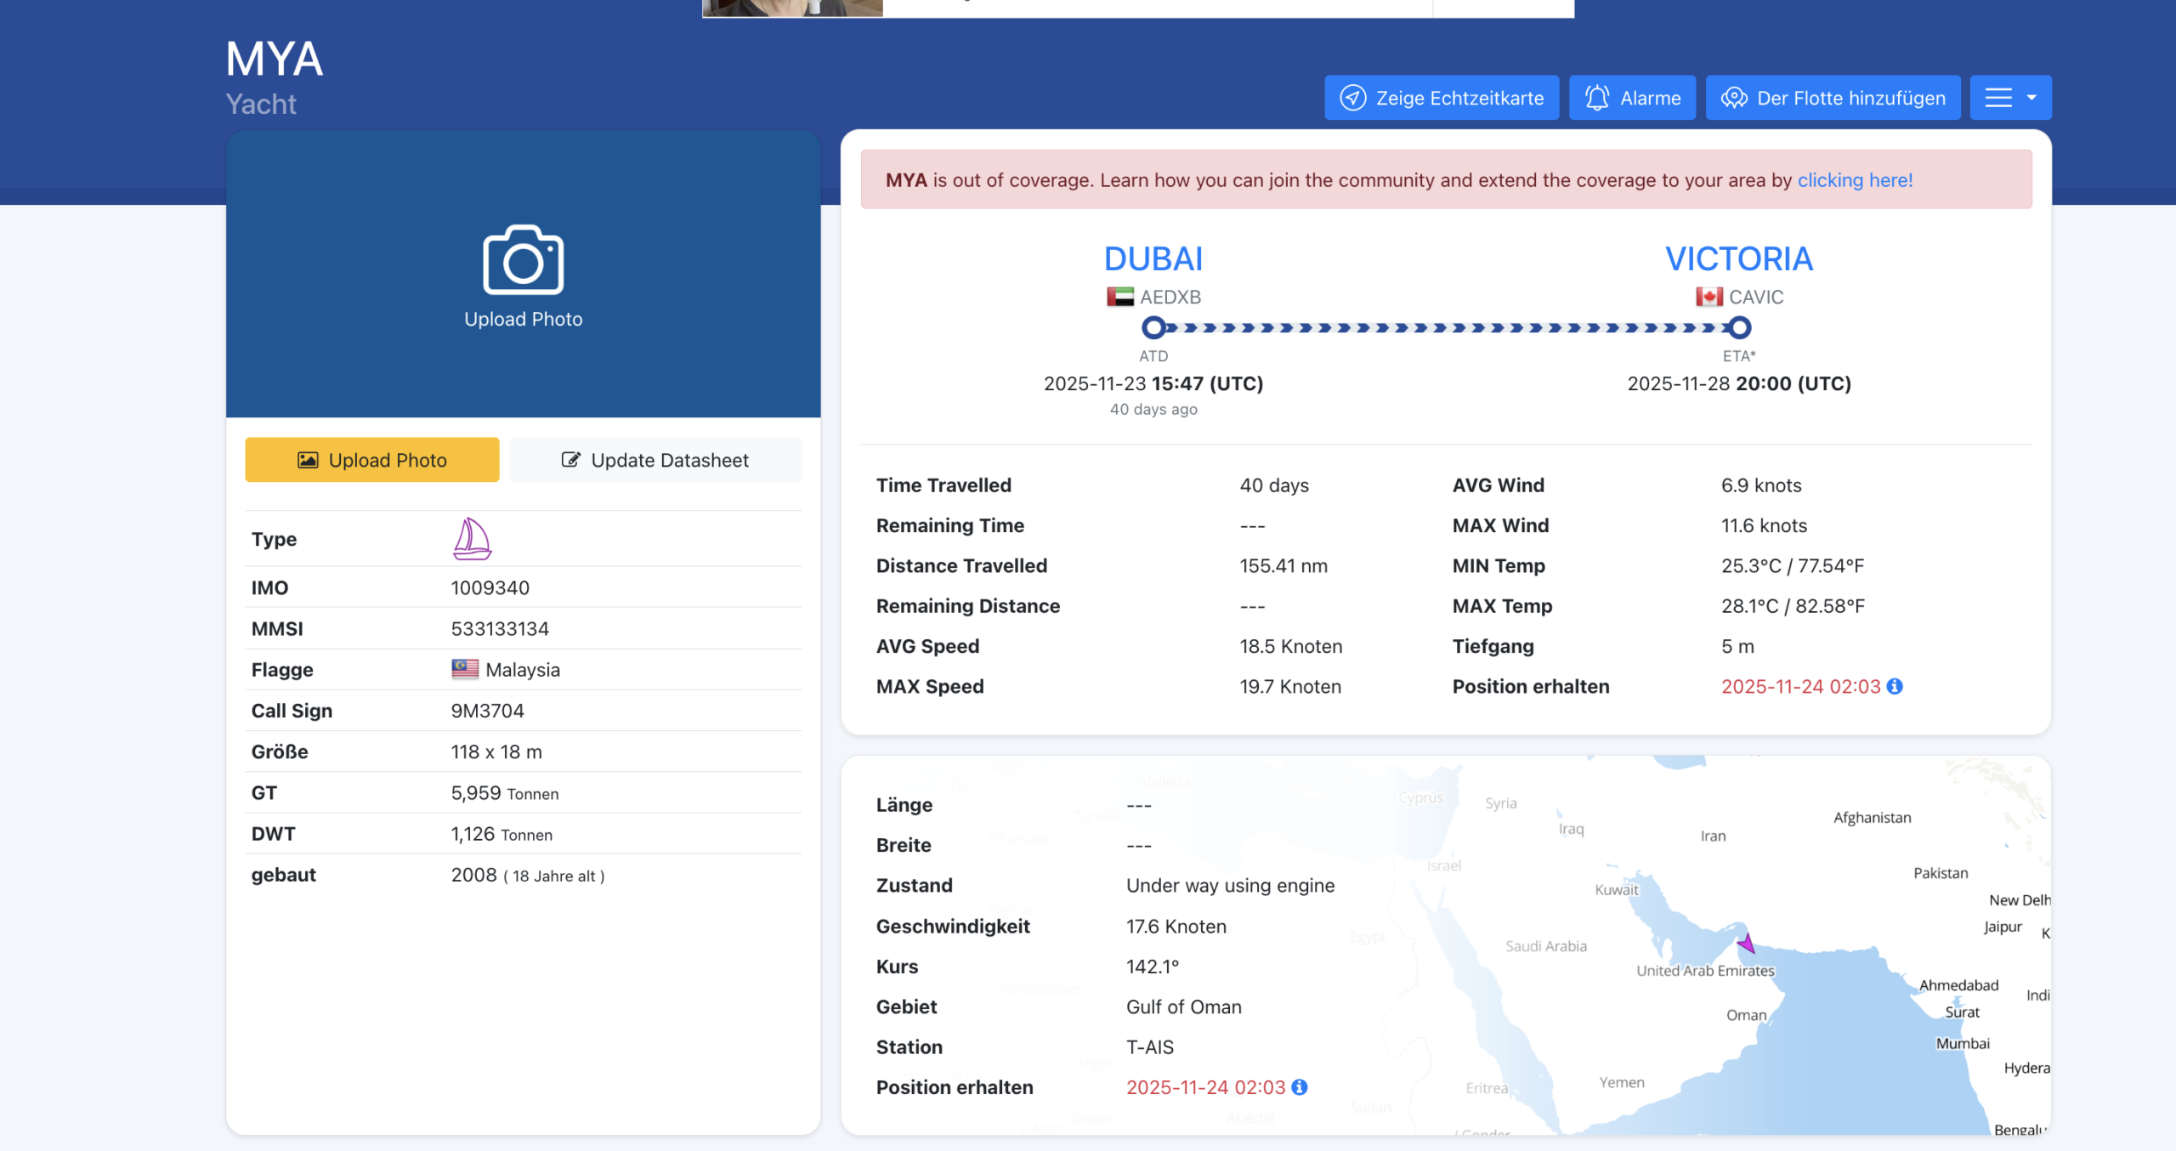This screenshot has width=2176, height=1151.
Task: Click info icon next to top Position erhalten
Action: (1895, 686)
